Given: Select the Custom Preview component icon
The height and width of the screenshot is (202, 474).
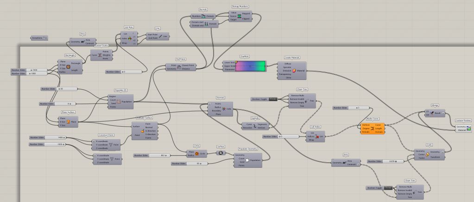Looking at the screenshot, I should coord(469,129).
